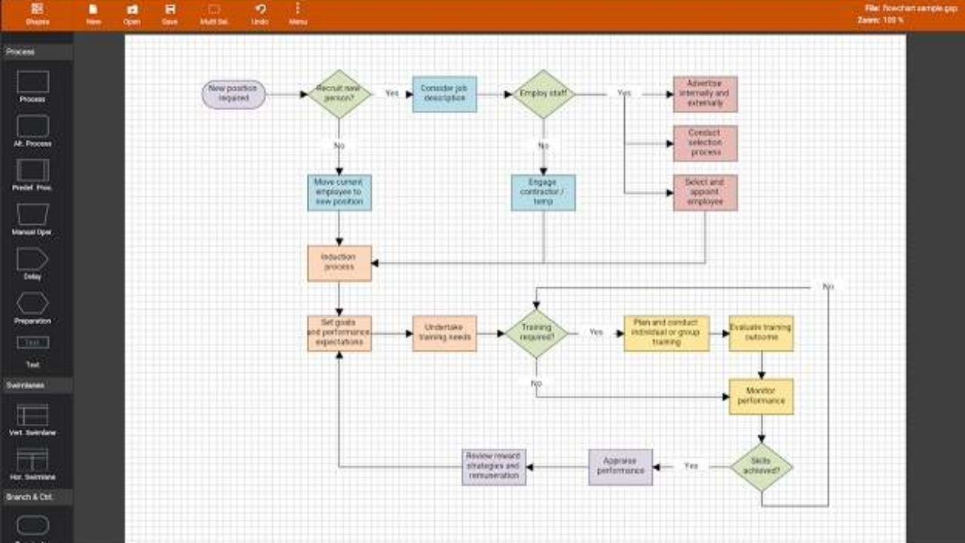Select the Alt. Process shape
965x543 pixels.
(x=32, y=126)
